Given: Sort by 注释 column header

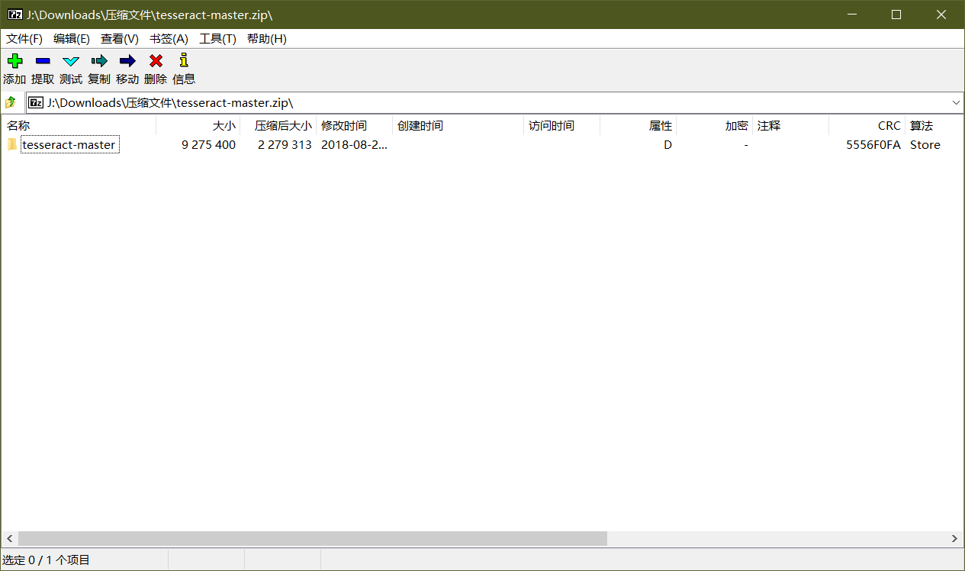Looking at the screenshot, I should [x=791, y=126].
